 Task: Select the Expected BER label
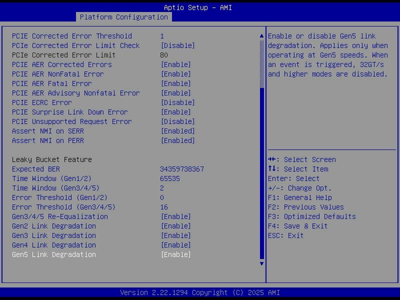[35, 169]
